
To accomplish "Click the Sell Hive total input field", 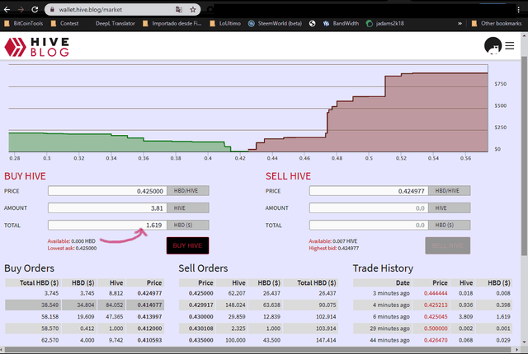I will pos(369,225).
